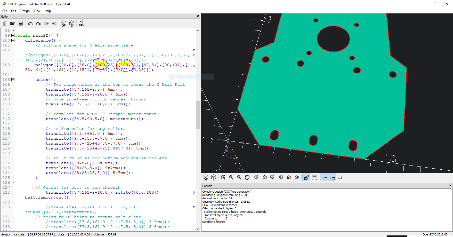Click View All in viewer toolbar
Screen dimensions: 453x237
[x=223, y=177]
